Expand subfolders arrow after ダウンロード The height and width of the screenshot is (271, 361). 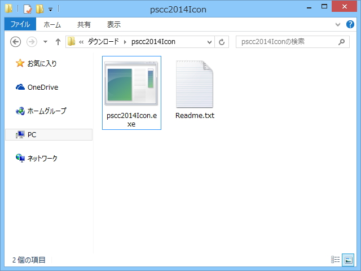tap(125, 42)
